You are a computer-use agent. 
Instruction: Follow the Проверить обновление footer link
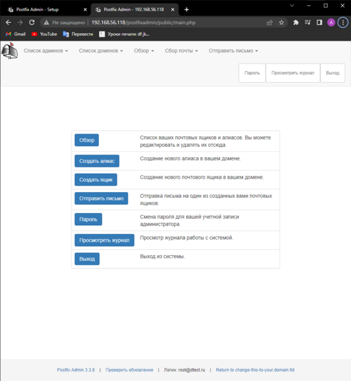coord(129,370)
